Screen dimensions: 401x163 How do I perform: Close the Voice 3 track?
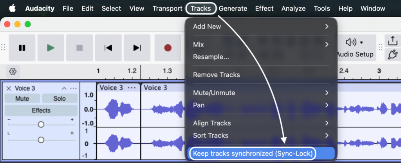(x=9, y=88)
